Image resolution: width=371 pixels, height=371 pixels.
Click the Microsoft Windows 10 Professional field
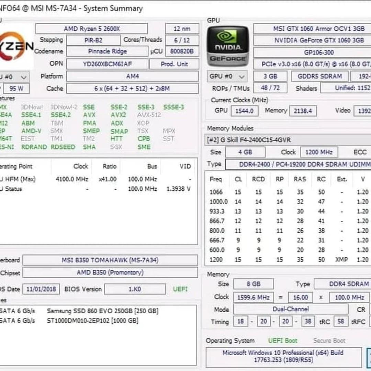click(283, 357)
